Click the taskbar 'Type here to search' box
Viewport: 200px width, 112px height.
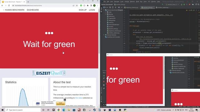pyautogui.click(x=23, y=110)
